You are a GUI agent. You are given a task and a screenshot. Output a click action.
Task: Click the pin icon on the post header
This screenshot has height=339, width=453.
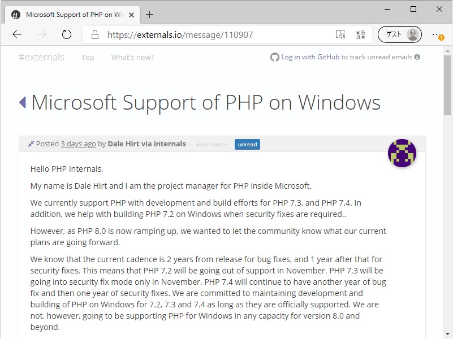(x=32, y=144)
